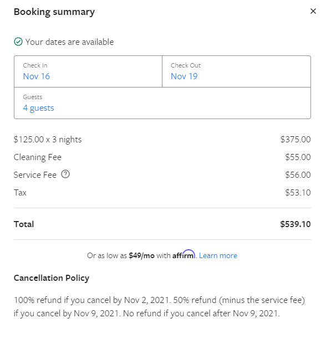The height and width of the screenshot is (339, 321).
Task: Click the $49/mo financing amount
Action: (x=141, y=255)
